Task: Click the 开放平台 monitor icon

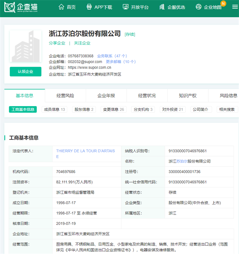Action: coord(126,7)
